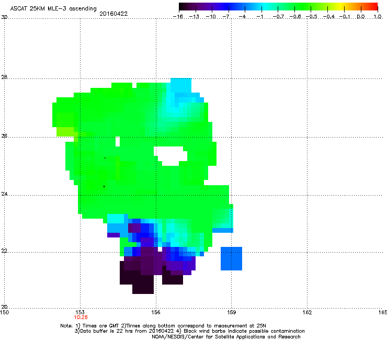The height and width of the screenshot is (340, 387).
Task: Select the colorbar label -4
Action: (243, 17)
